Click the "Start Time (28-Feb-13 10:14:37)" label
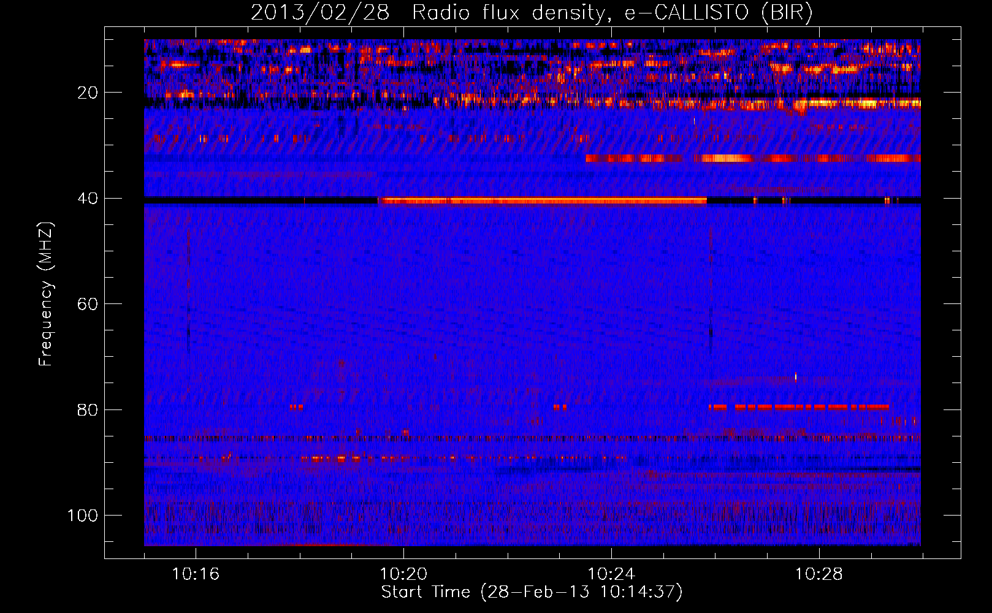 [532, 592]
